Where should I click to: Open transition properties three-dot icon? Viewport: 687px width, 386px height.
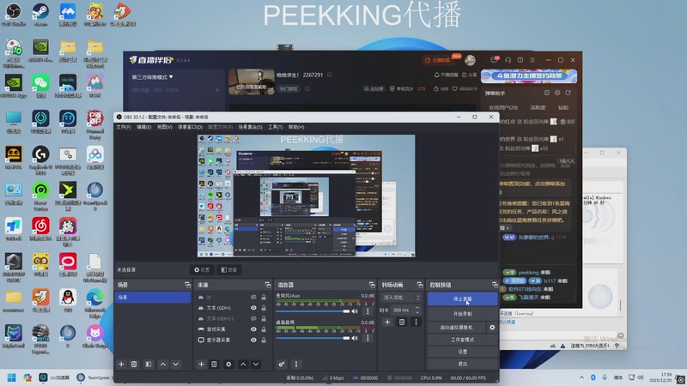coord(416,323)
